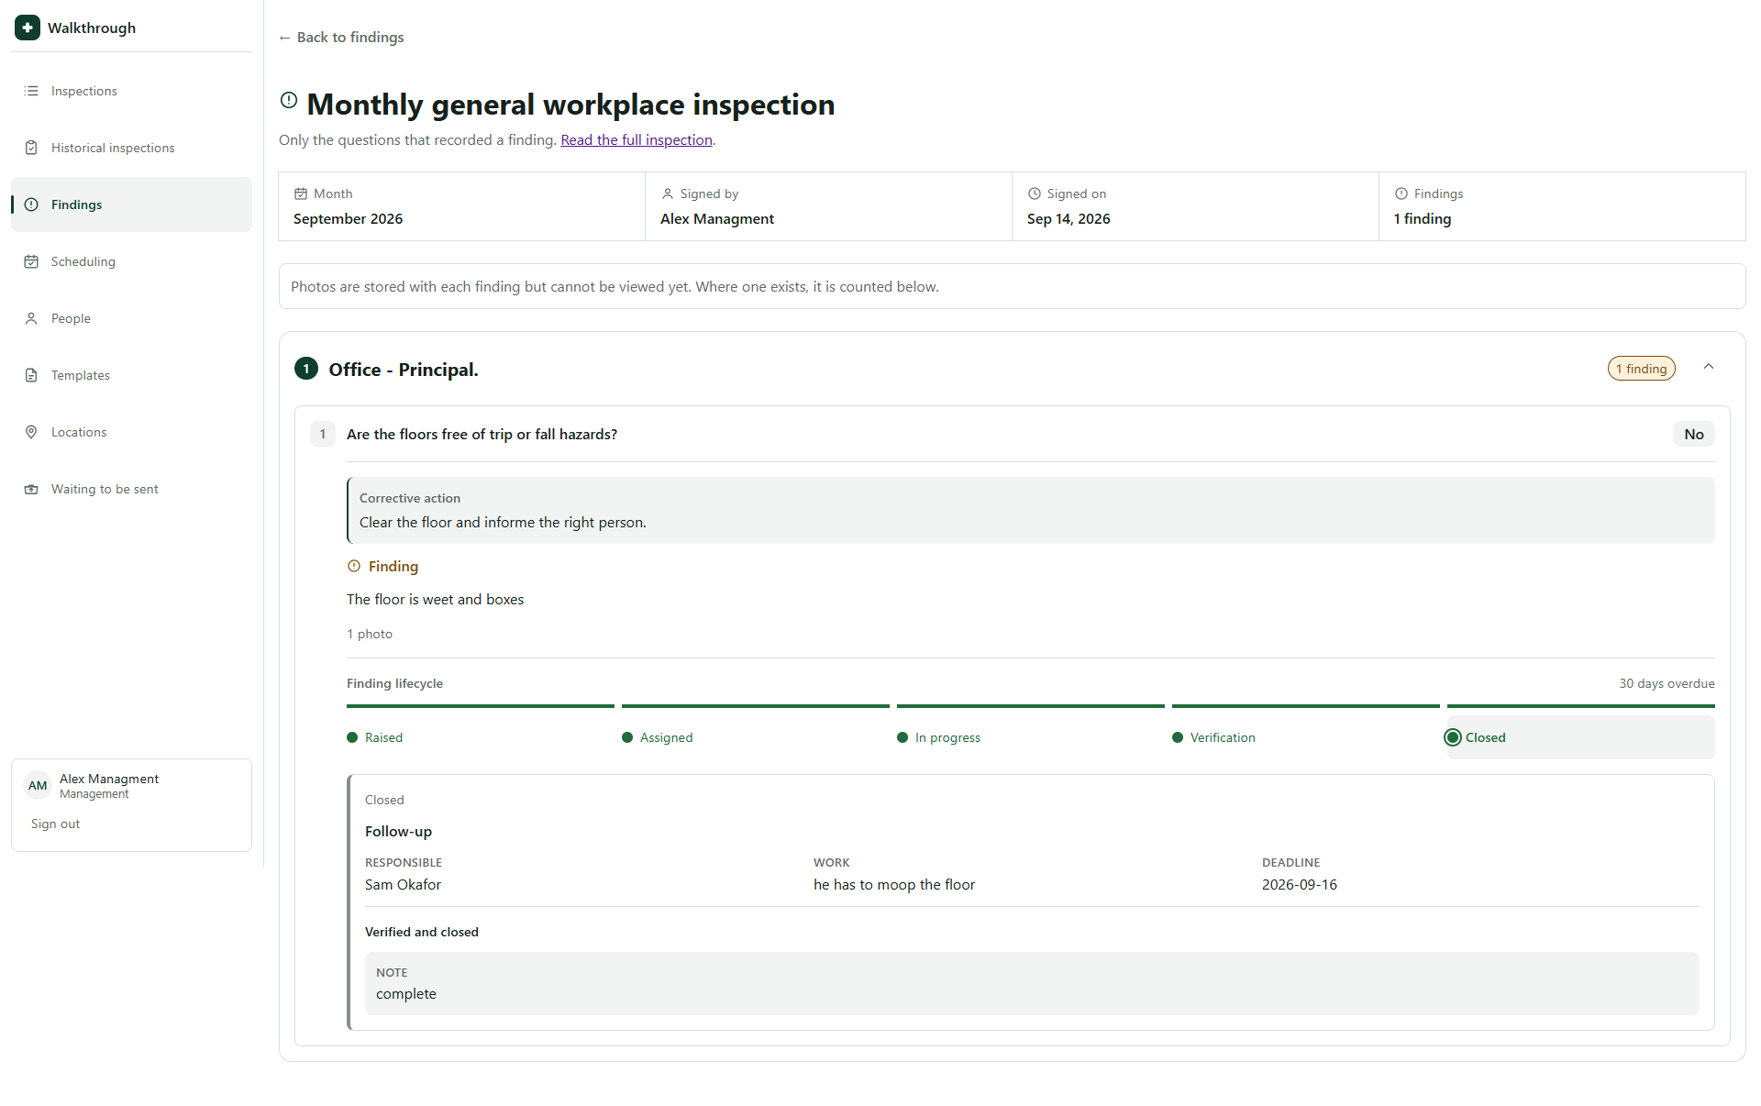Go back to findings
Screen dimensions: 1761x1106
[x=341, y=37]
